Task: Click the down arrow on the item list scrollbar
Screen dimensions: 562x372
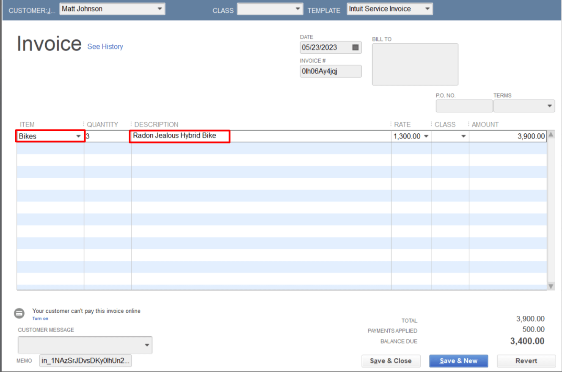Action: point(551,286)
